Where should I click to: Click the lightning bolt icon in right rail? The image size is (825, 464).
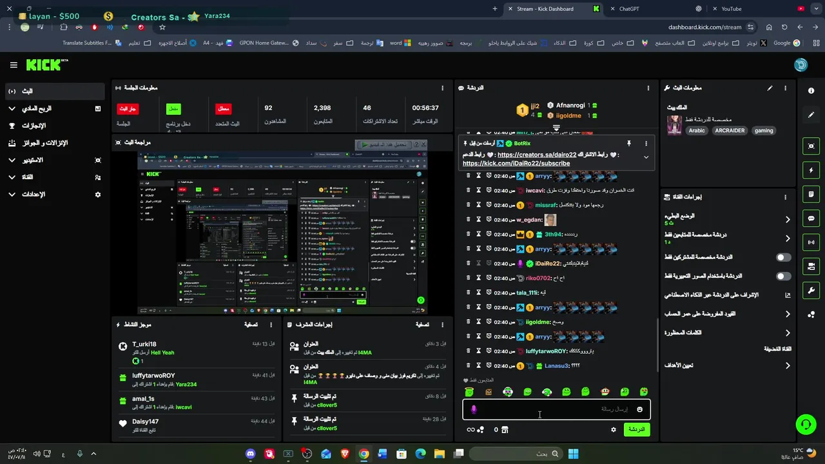811,170
